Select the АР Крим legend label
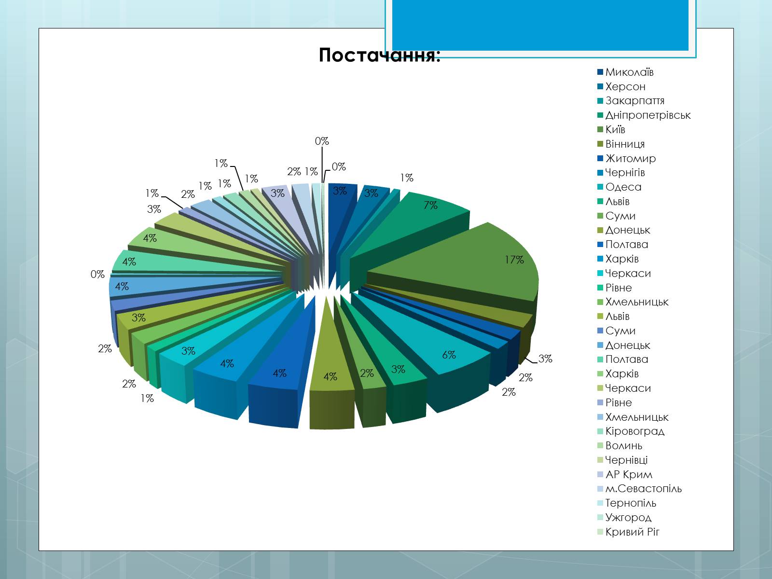Screen dimensions: 772x579 click(x=629, y=475)
